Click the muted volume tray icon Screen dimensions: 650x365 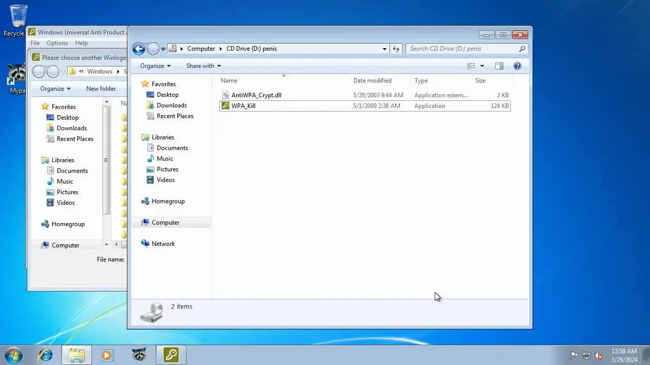pyautogui.click(x=599, y=355)
